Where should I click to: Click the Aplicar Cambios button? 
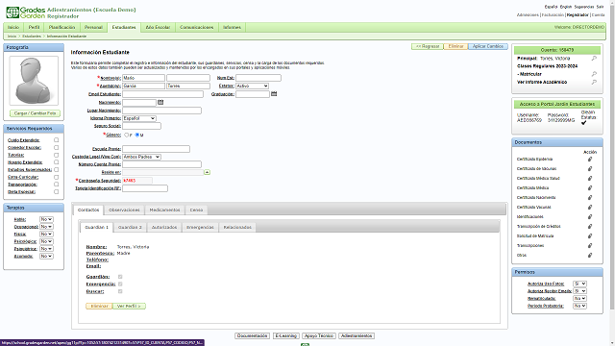coord(488,46)
